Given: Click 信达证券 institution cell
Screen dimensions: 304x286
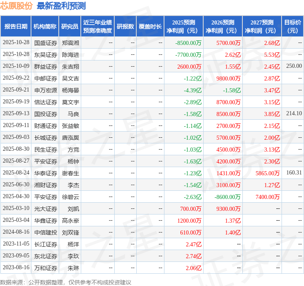Looking at the screenshot, I should 46,102.
